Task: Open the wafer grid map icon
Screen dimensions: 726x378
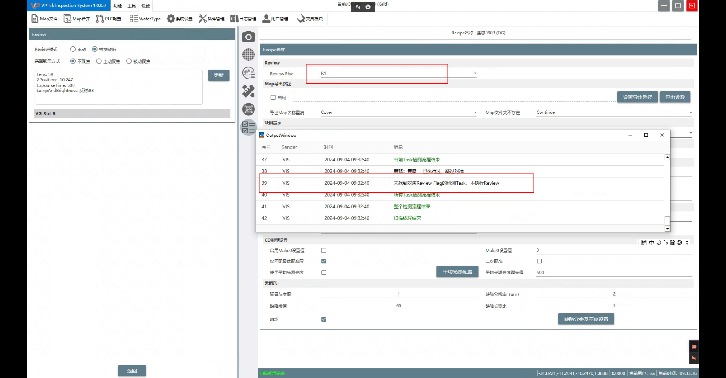Action: [x=248, y=55]
